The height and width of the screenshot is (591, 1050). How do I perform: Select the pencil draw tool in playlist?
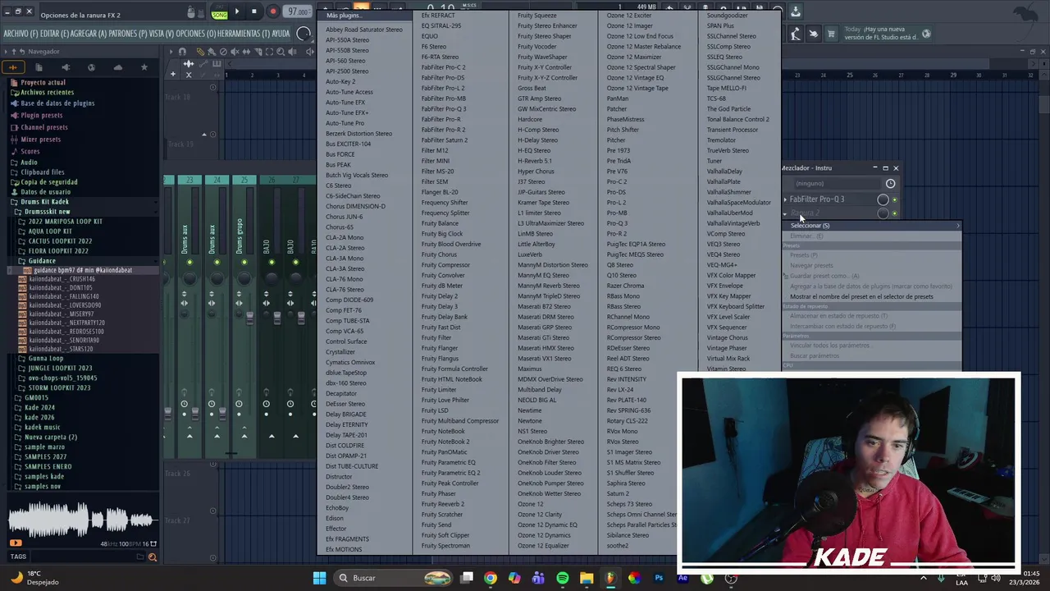pos(201,52)
